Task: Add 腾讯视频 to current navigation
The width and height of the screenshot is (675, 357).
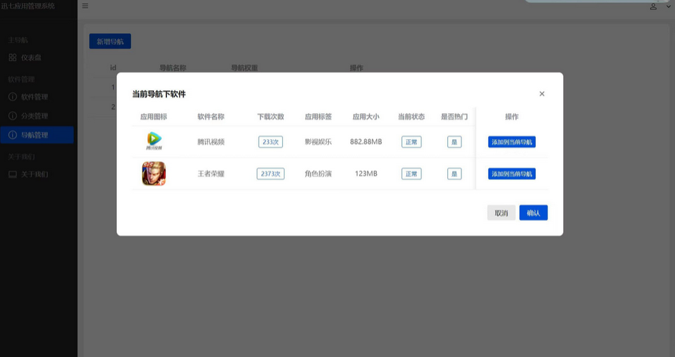Action: click(512, 142)
